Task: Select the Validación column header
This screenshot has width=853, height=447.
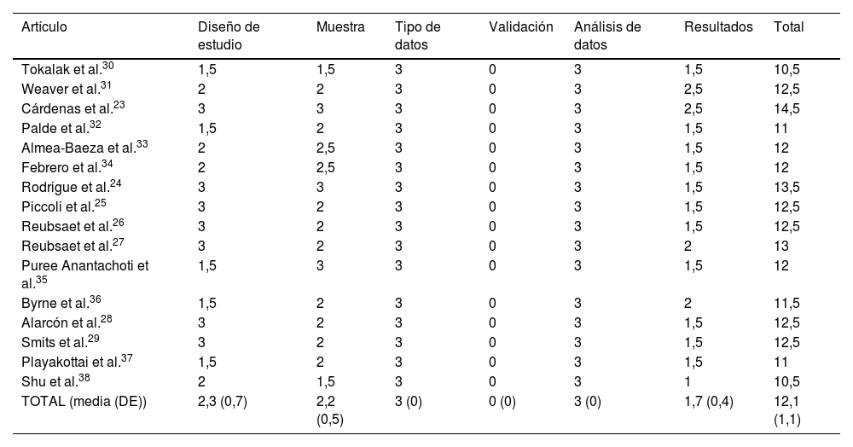Action: pos(521,27)
